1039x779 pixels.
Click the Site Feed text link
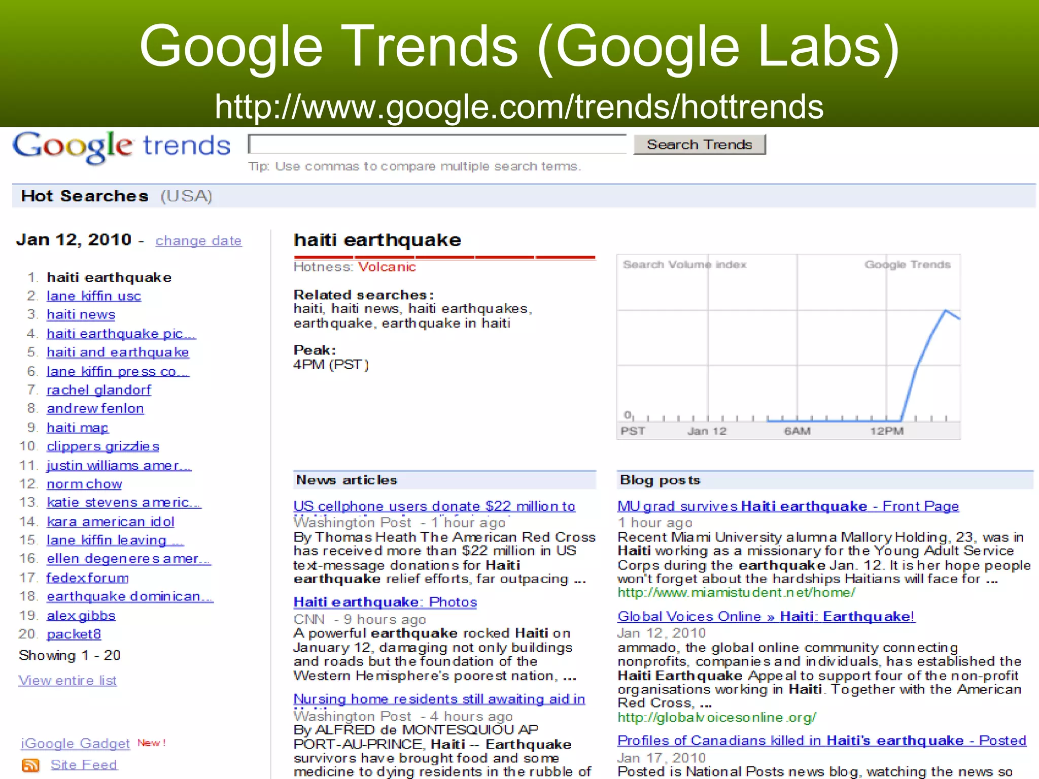point(84,765)
